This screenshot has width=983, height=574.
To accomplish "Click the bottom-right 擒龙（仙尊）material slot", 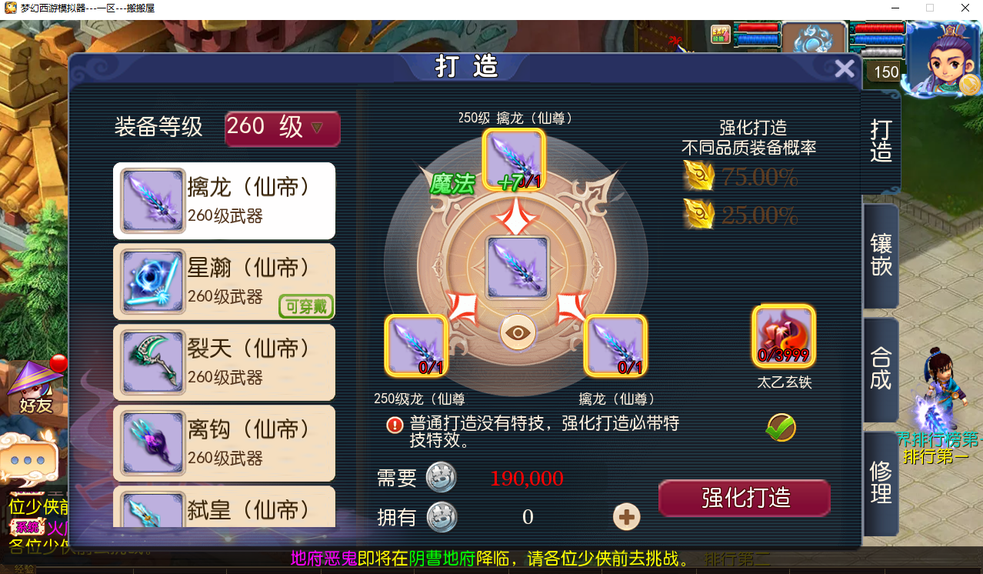I will [x=615, y=345].
